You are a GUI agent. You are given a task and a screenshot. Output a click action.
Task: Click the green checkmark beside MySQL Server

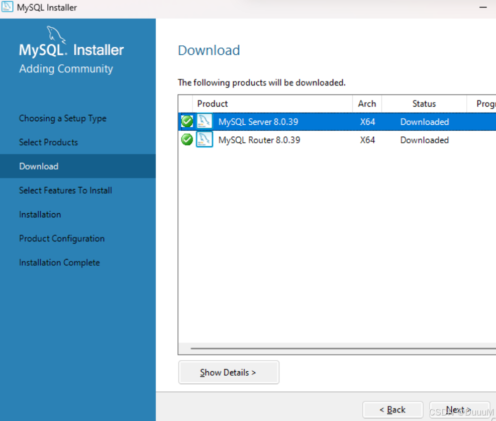[186, 121]
